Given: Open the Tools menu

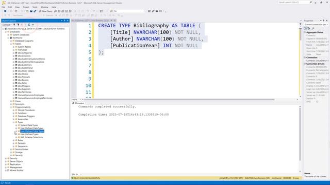Looking at the screenshot, I should (x=35, y=7).
